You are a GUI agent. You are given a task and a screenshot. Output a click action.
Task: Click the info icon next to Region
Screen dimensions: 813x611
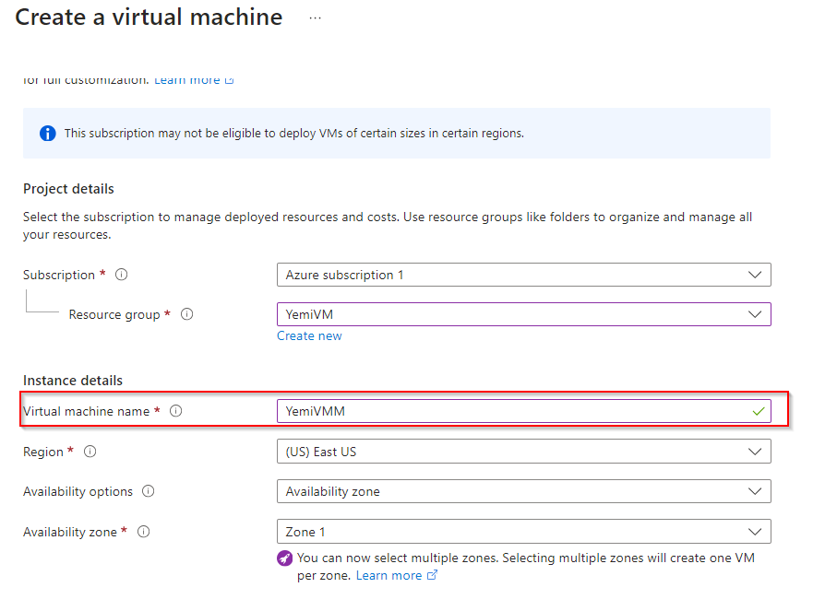[90, 452]
